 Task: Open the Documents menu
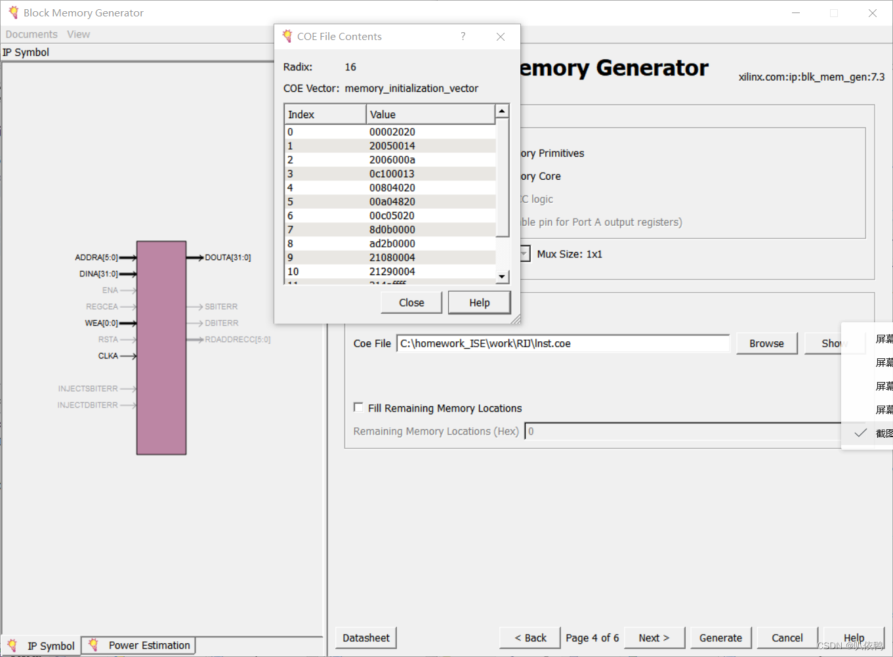31,34
